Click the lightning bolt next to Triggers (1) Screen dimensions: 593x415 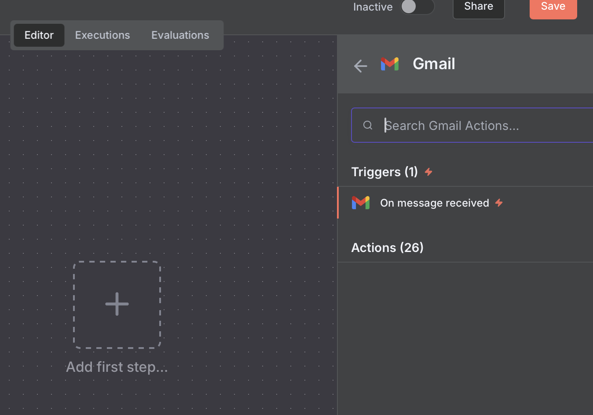[428, 172]
